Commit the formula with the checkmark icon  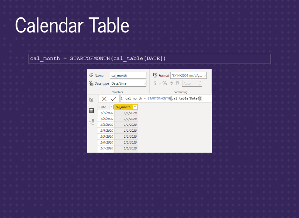click(x=113, y=99)
